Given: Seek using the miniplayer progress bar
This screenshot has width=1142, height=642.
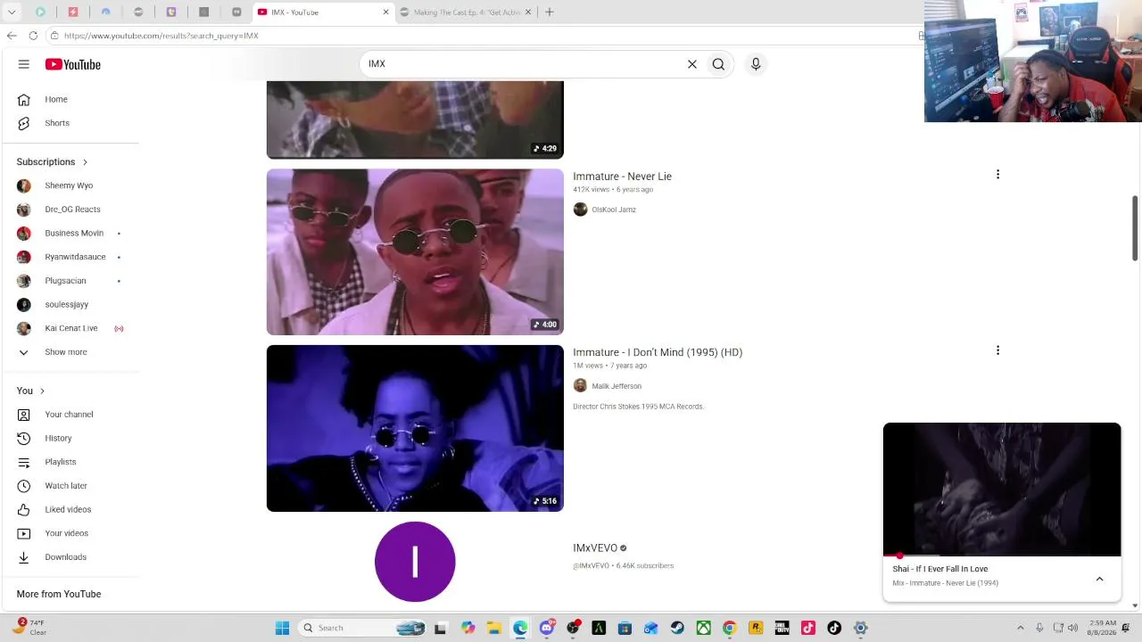Looking at the screenshot, I should (x=1002, y=556).
